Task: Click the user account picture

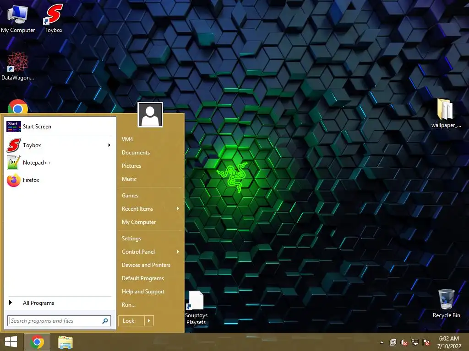Action: (150, 115)
